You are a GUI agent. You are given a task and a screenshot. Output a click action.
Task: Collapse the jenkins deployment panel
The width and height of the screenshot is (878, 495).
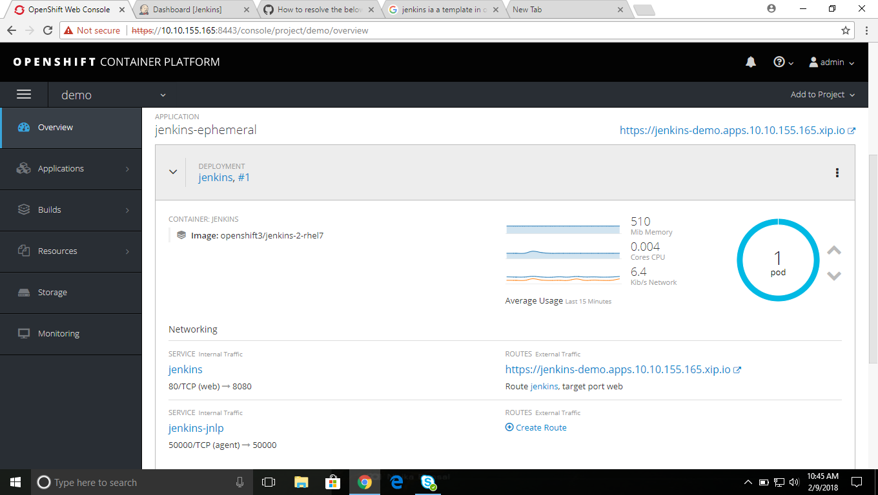pos(172,172)
